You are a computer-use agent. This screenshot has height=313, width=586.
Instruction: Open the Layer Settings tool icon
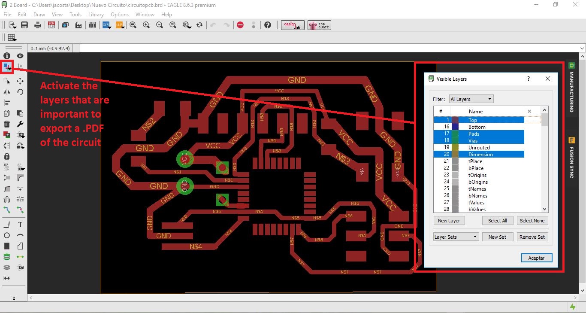pos(7,67)
